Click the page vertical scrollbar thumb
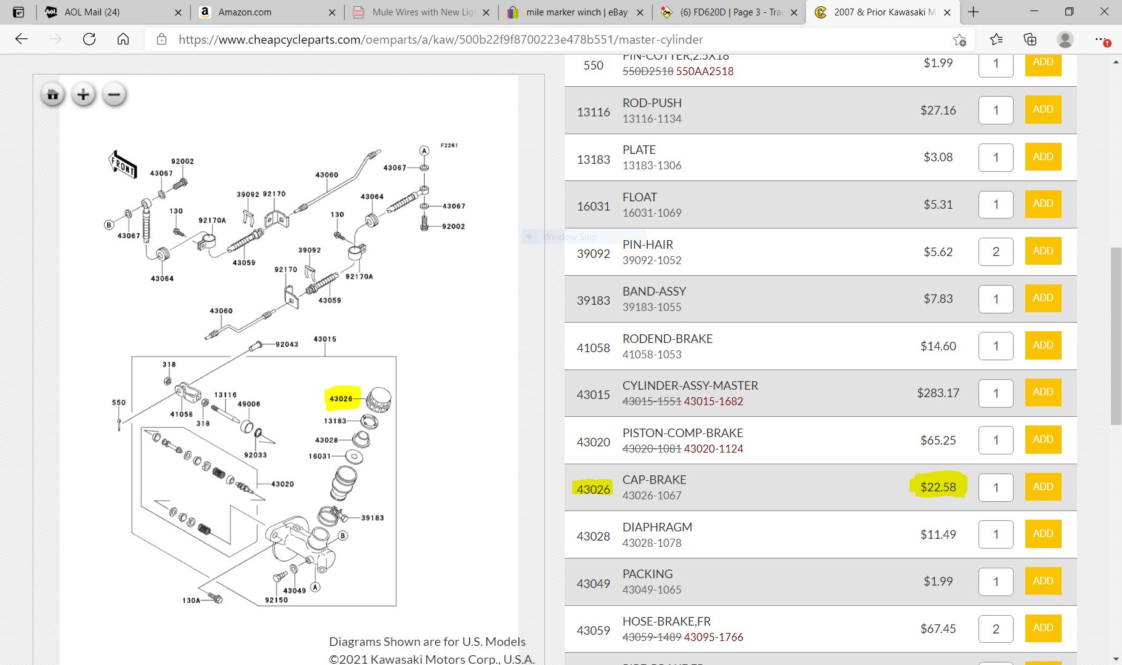 (1116, 336)
